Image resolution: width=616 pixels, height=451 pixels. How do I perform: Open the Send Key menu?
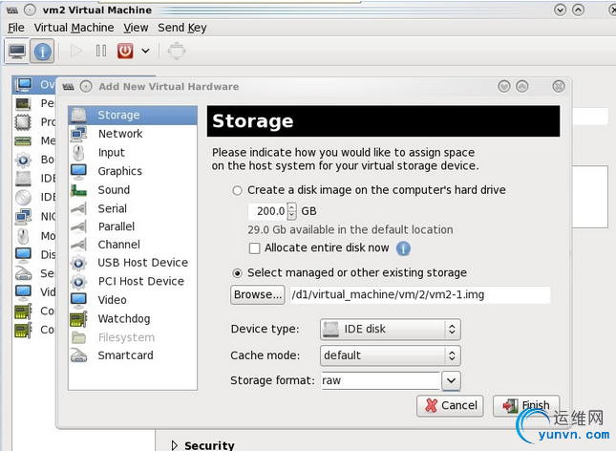click(x=182, y=28)
